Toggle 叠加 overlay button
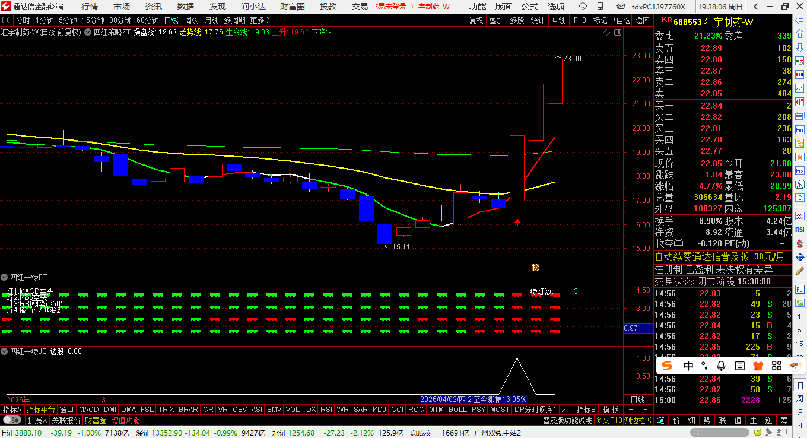Image resolution: width=807 pixels, height=438 pixels. tap(496, 20)
